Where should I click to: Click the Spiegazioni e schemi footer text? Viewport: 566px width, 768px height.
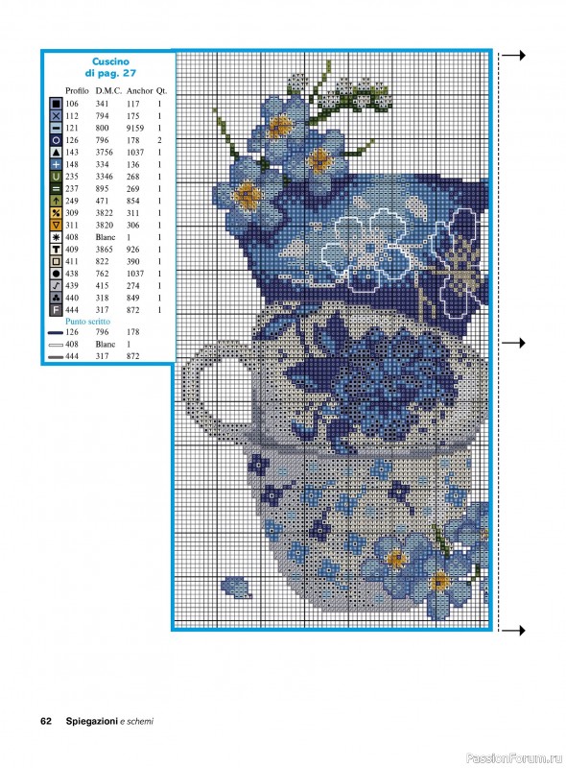[109, 721]
